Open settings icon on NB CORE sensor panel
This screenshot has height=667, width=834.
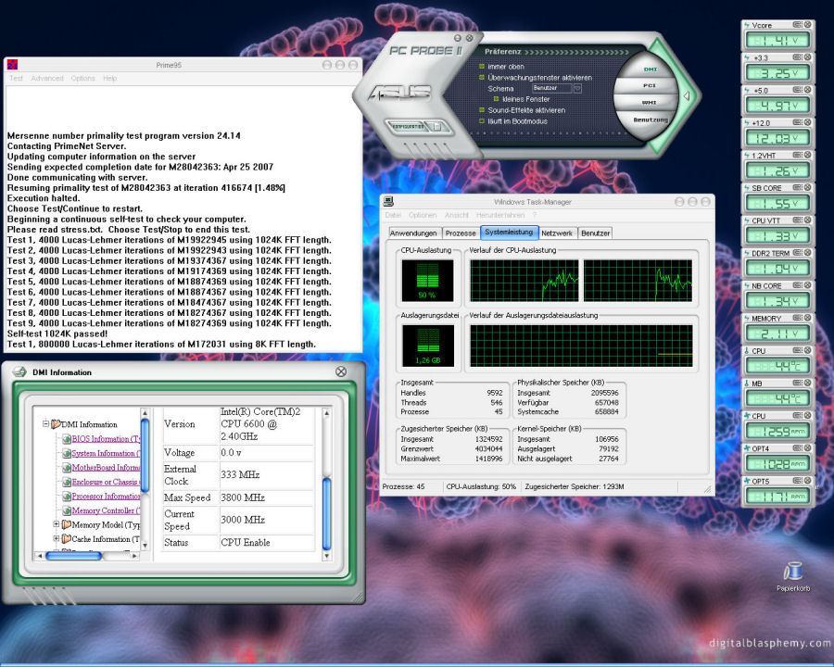[x=797, y=285]
